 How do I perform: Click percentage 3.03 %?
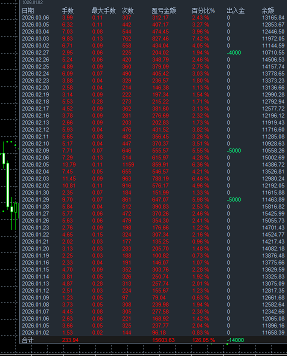pos(200,73)
